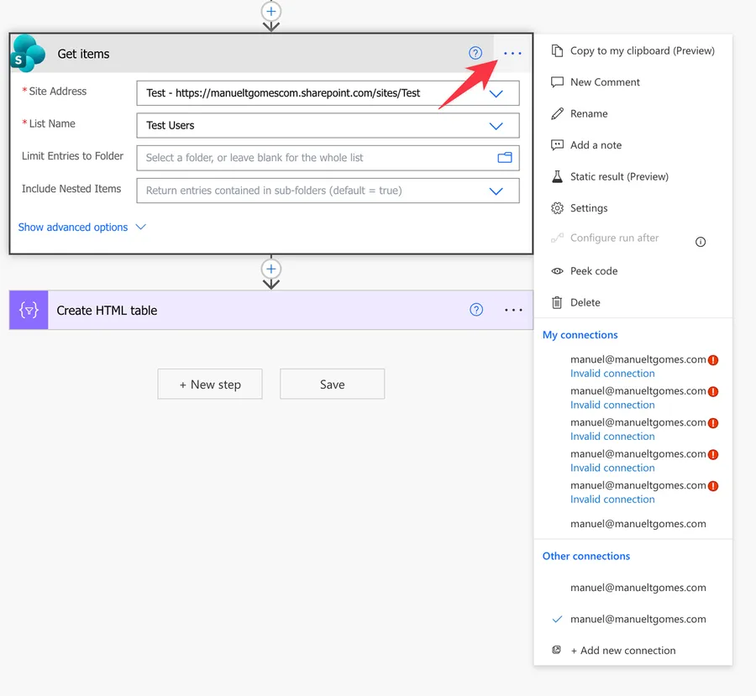Open the Get items ellipsis menu

point(512,53)
